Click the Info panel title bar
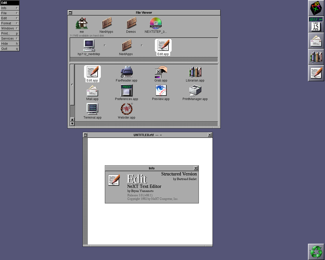 (152, 168)
